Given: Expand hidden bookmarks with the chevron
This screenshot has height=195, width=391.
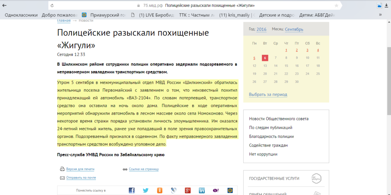Looking at the screenshot, I should click(x=380, y=15).
